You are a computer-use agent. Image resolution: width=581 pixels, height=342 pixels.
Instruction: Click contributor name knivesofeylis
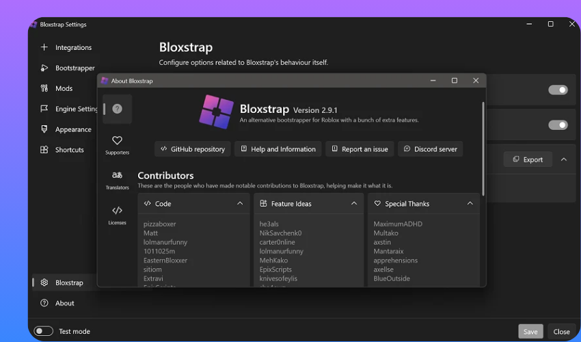tap(278, 278)
